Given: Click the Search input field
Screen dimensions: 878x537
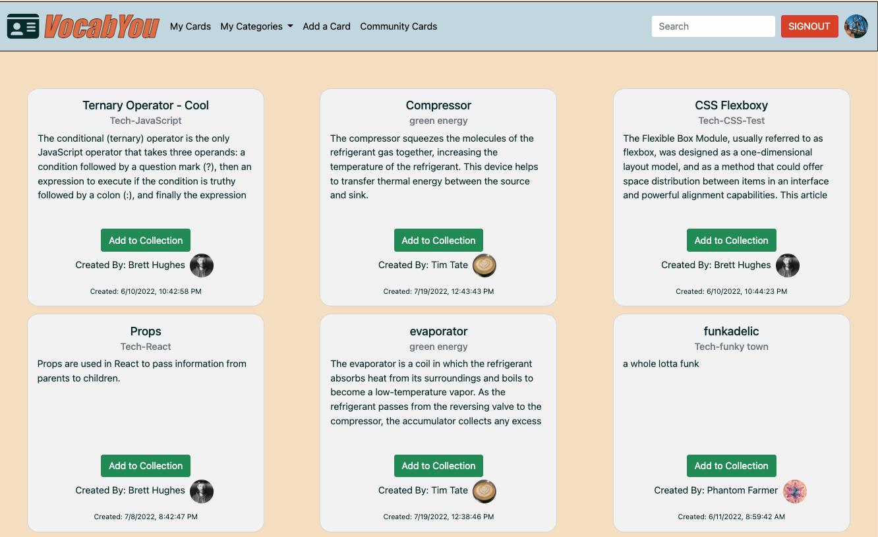Looking at the screenshot, I should pos(713,26).
